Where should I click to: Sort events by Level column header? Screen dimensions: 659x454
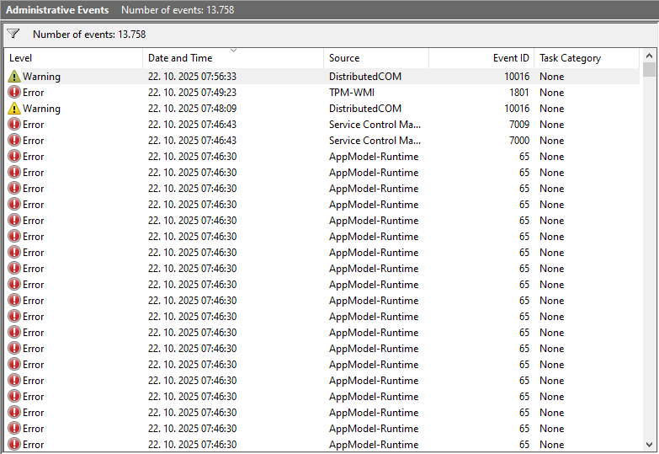coord(74,58)
